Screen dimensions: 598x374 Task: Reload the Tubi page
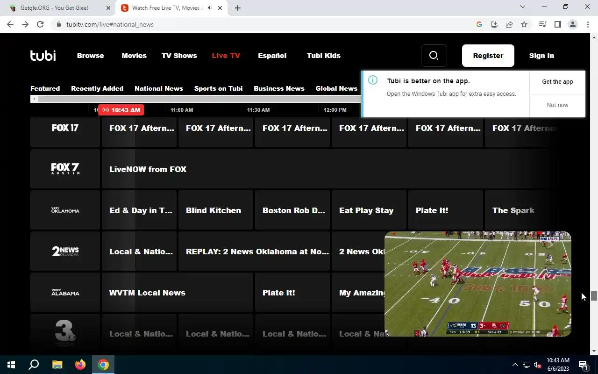(x=40, y=24)
